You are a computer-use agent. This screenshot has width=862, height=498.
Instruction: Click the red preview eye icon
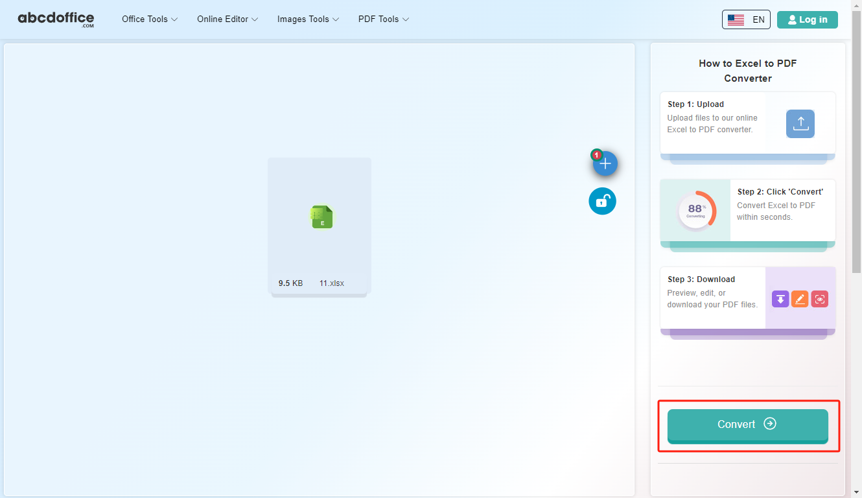819,299
